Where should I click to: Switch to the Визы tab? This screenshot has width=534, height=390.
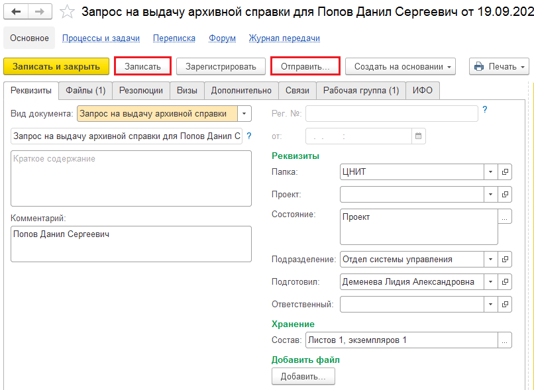[x=187, y=91]
